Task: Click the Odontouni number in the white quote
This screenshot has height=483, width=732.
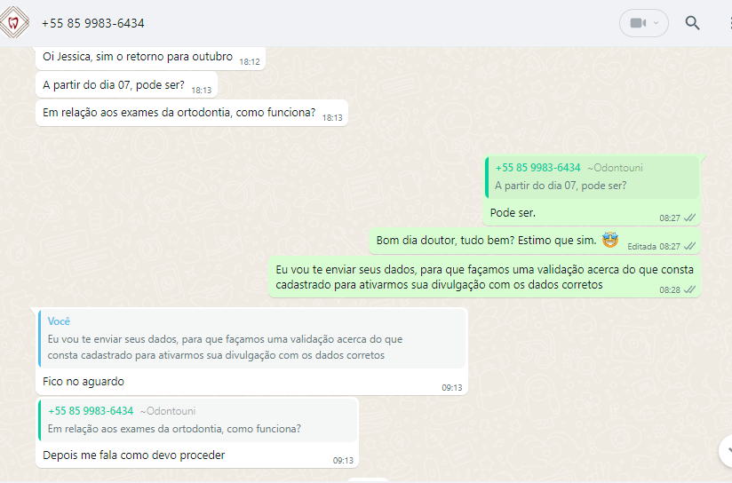Action: [x=91, y=411]
